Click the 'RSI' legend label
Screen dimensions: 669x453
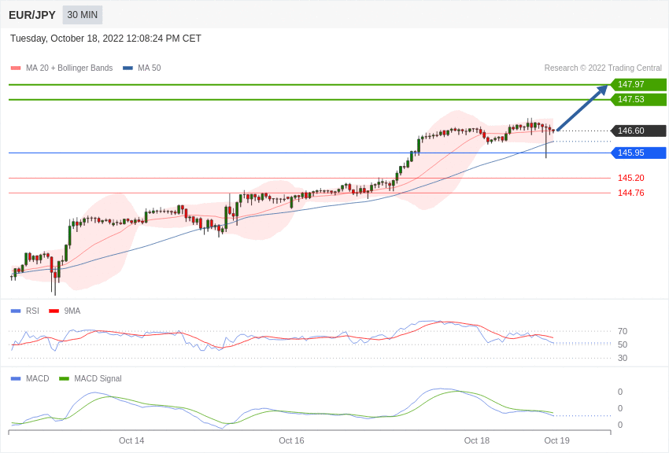pos(32,311)
